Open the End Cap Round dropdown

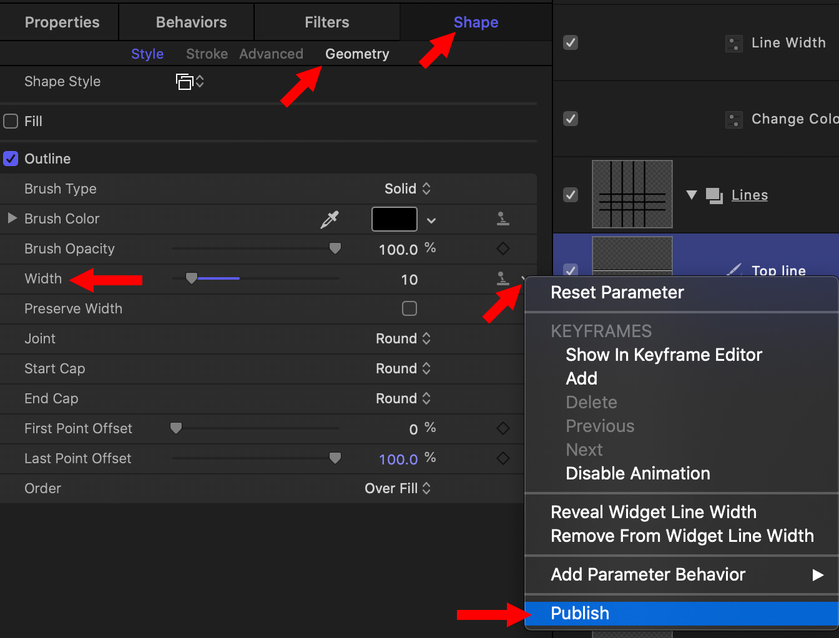click(403, 398)
